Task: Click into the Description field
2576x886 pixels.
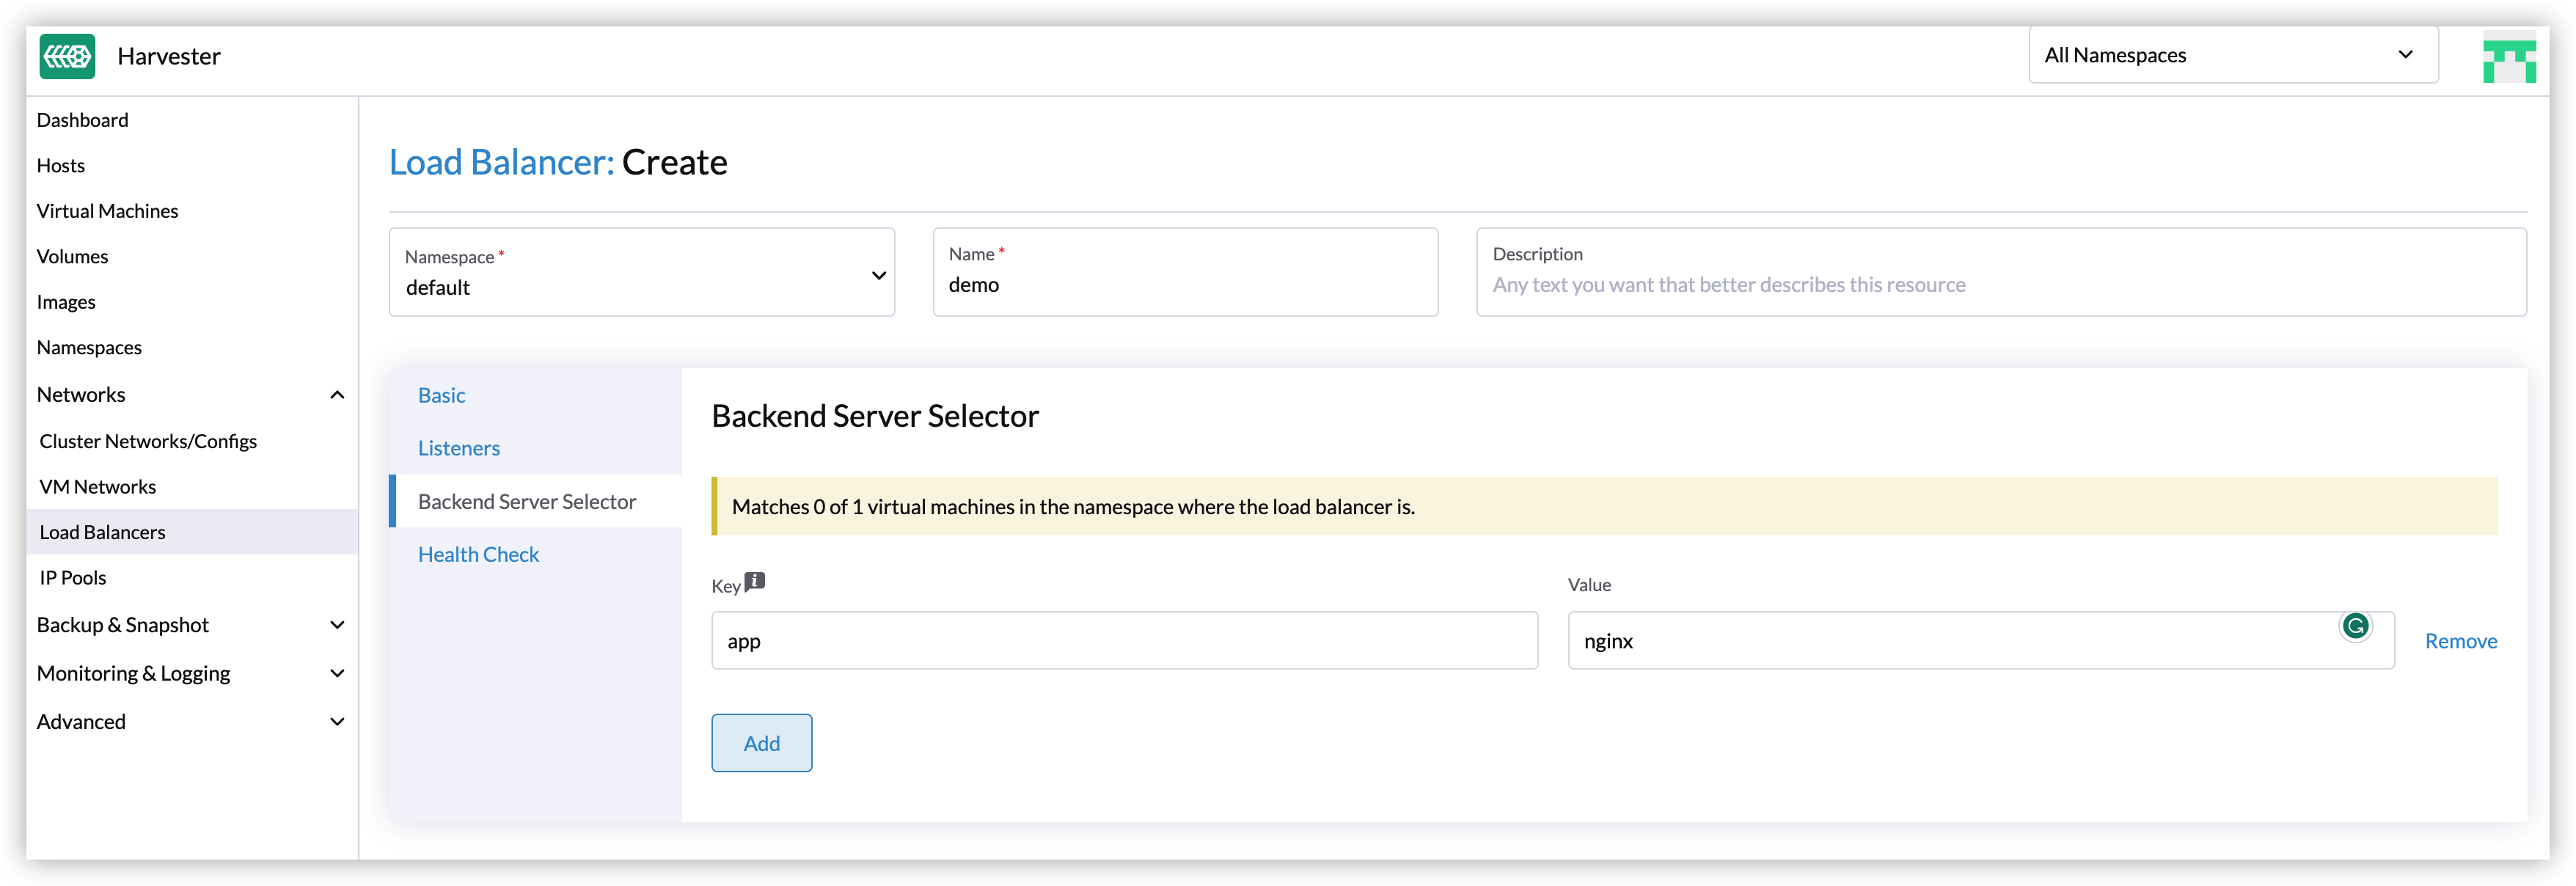Action: [2000, 284]
